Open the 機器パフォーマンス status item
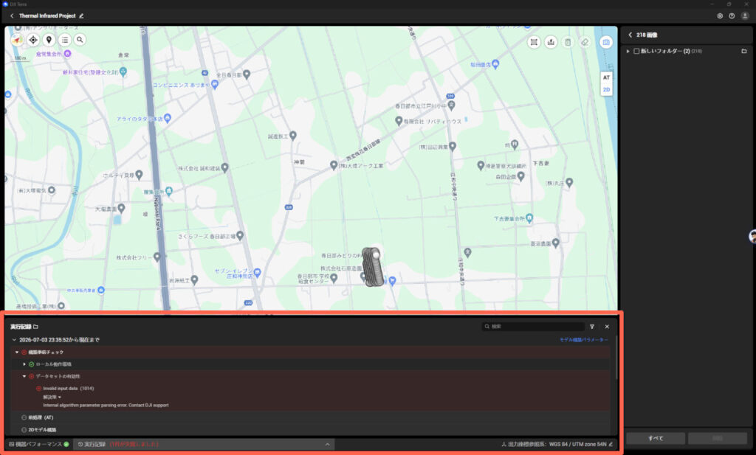 click(x=39, y=444)
